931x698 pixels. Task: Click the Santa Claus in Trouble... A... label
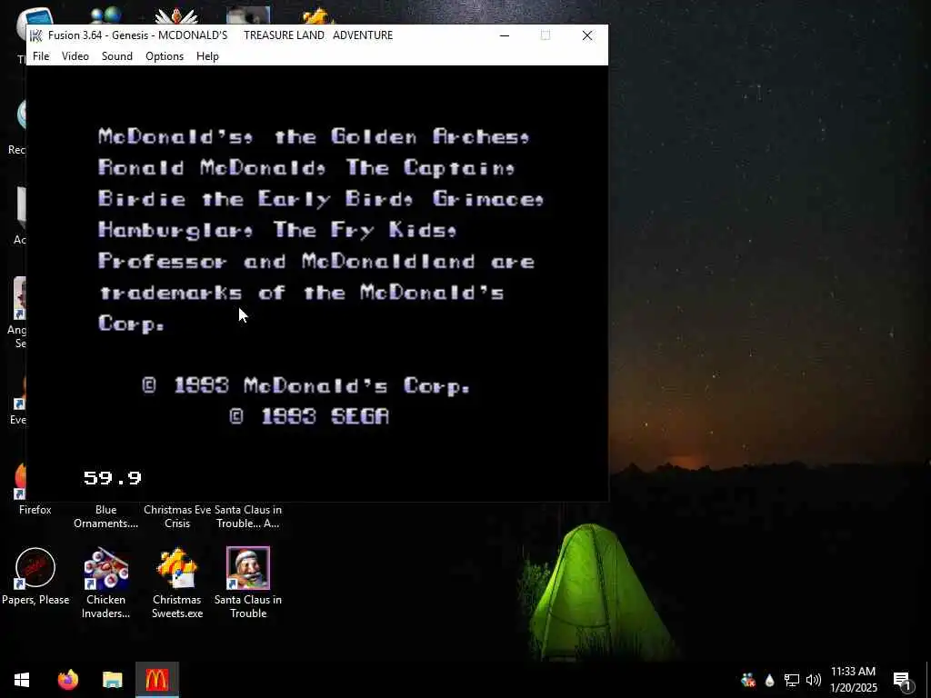248,516
